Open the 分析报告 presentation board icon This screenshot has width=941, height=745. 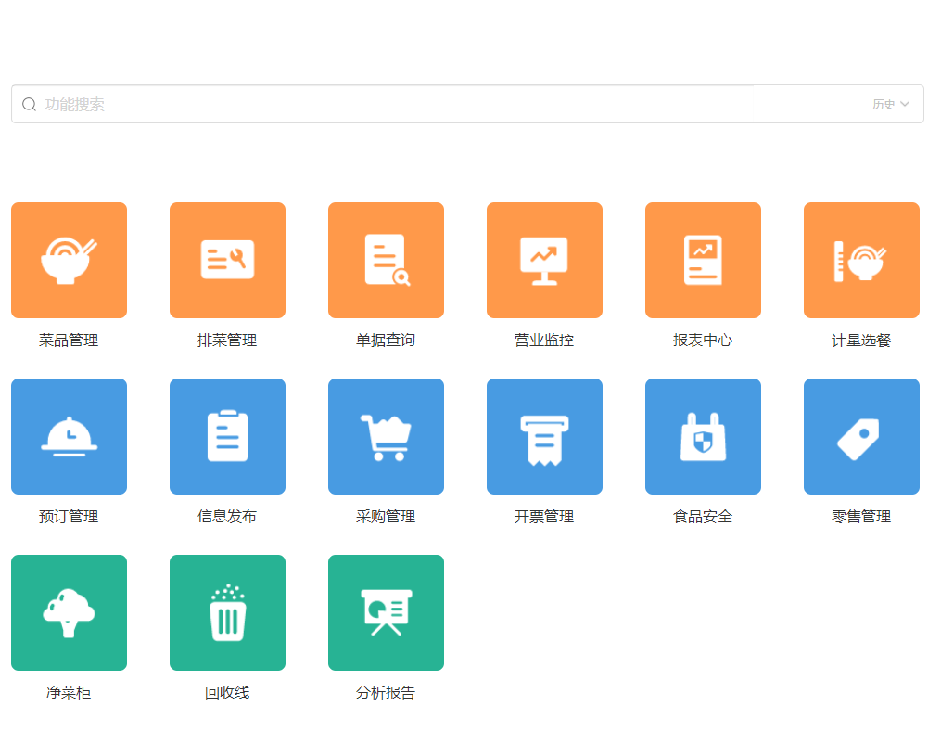[x=386, y=612]
